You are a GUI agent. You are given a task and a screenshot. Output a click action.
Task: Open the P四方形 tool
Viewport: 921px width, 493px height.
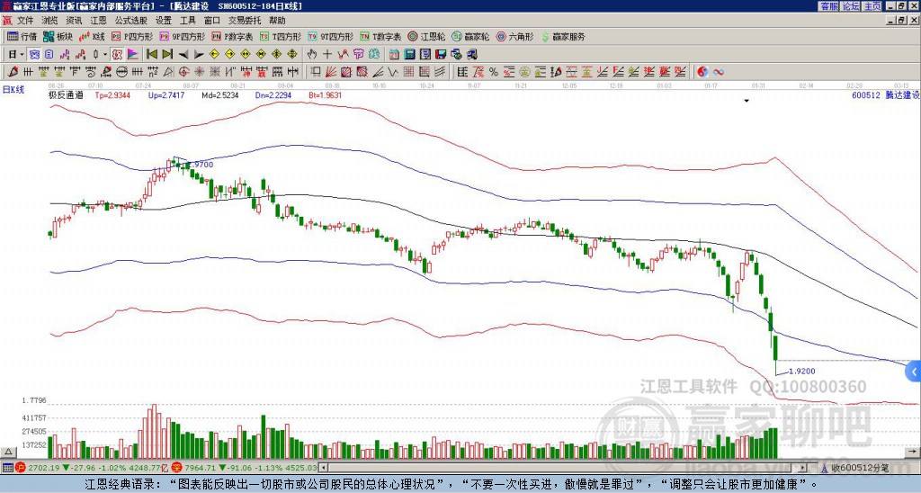133,36
